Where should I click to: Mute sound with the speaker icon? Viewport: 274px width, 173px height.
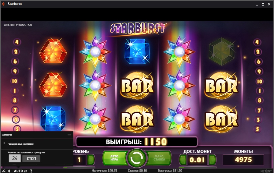coord(9,171)
